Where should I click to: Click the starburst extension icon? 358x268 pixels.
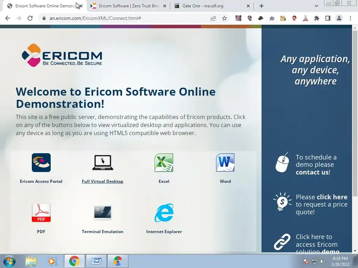(x=272, y=18)
